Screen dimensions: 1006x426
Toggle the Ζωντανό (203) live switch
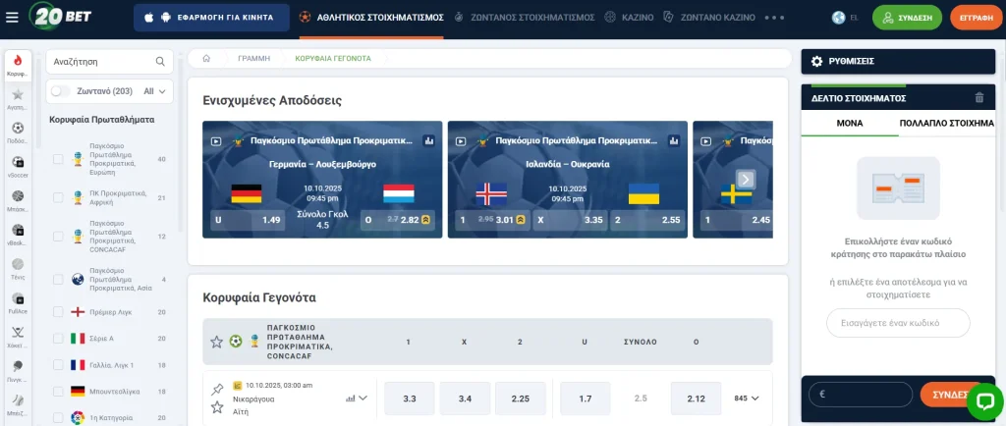click(61, 91)
